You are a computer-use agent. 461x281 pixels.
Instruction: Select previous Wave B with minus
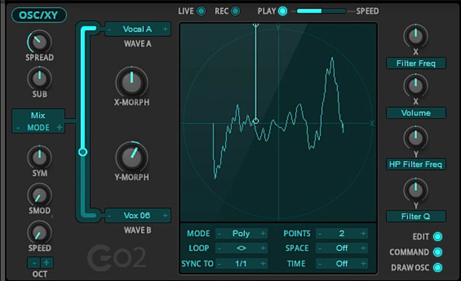tap(110, 216)
